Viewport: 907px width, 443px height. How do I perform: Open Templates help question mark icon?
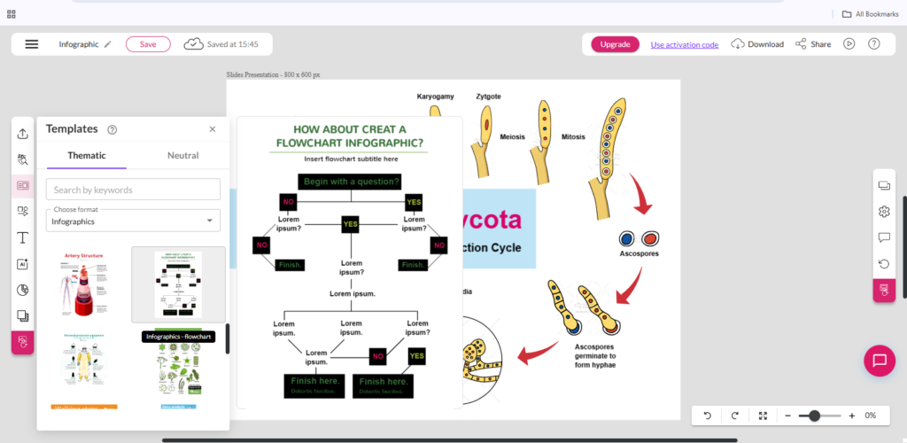point(112,129)
